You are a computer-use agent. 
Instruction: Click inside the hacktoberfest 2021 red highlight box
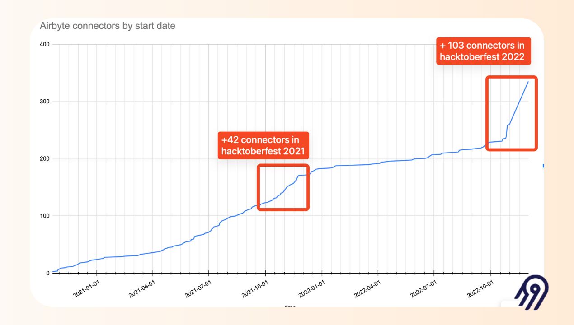pyautogui.click(x=283, y=187)
